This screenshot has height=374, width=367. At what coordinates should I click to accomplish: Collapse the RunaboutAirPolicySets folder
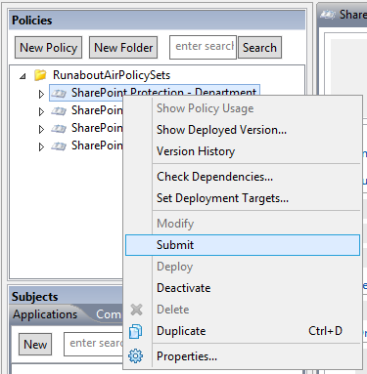[x=23, y=76]
